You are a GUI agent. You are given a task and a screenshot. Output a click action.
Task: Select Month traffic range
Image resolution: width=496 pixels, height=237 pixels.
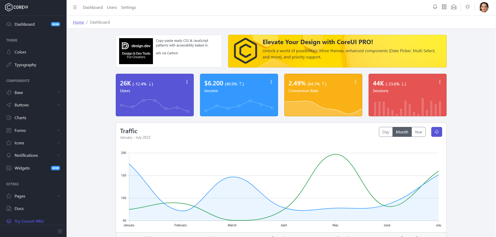(x=402, y=132)
